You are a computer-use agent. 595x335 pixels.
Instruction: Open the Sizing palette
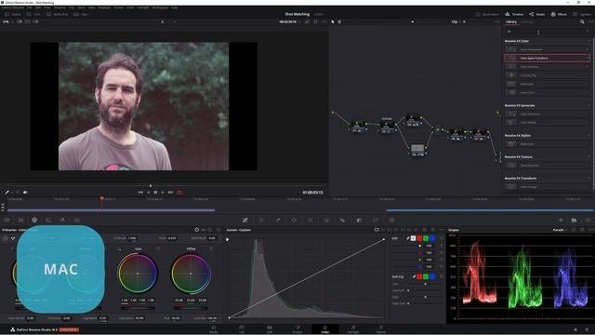(376, 220)
